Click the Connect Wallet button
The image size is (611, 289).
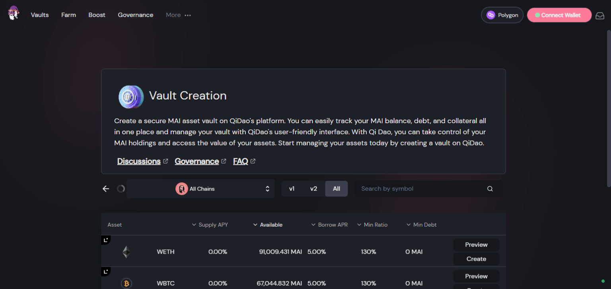click(559, 15)
